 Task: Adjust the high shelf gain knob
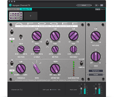[73, 36]
